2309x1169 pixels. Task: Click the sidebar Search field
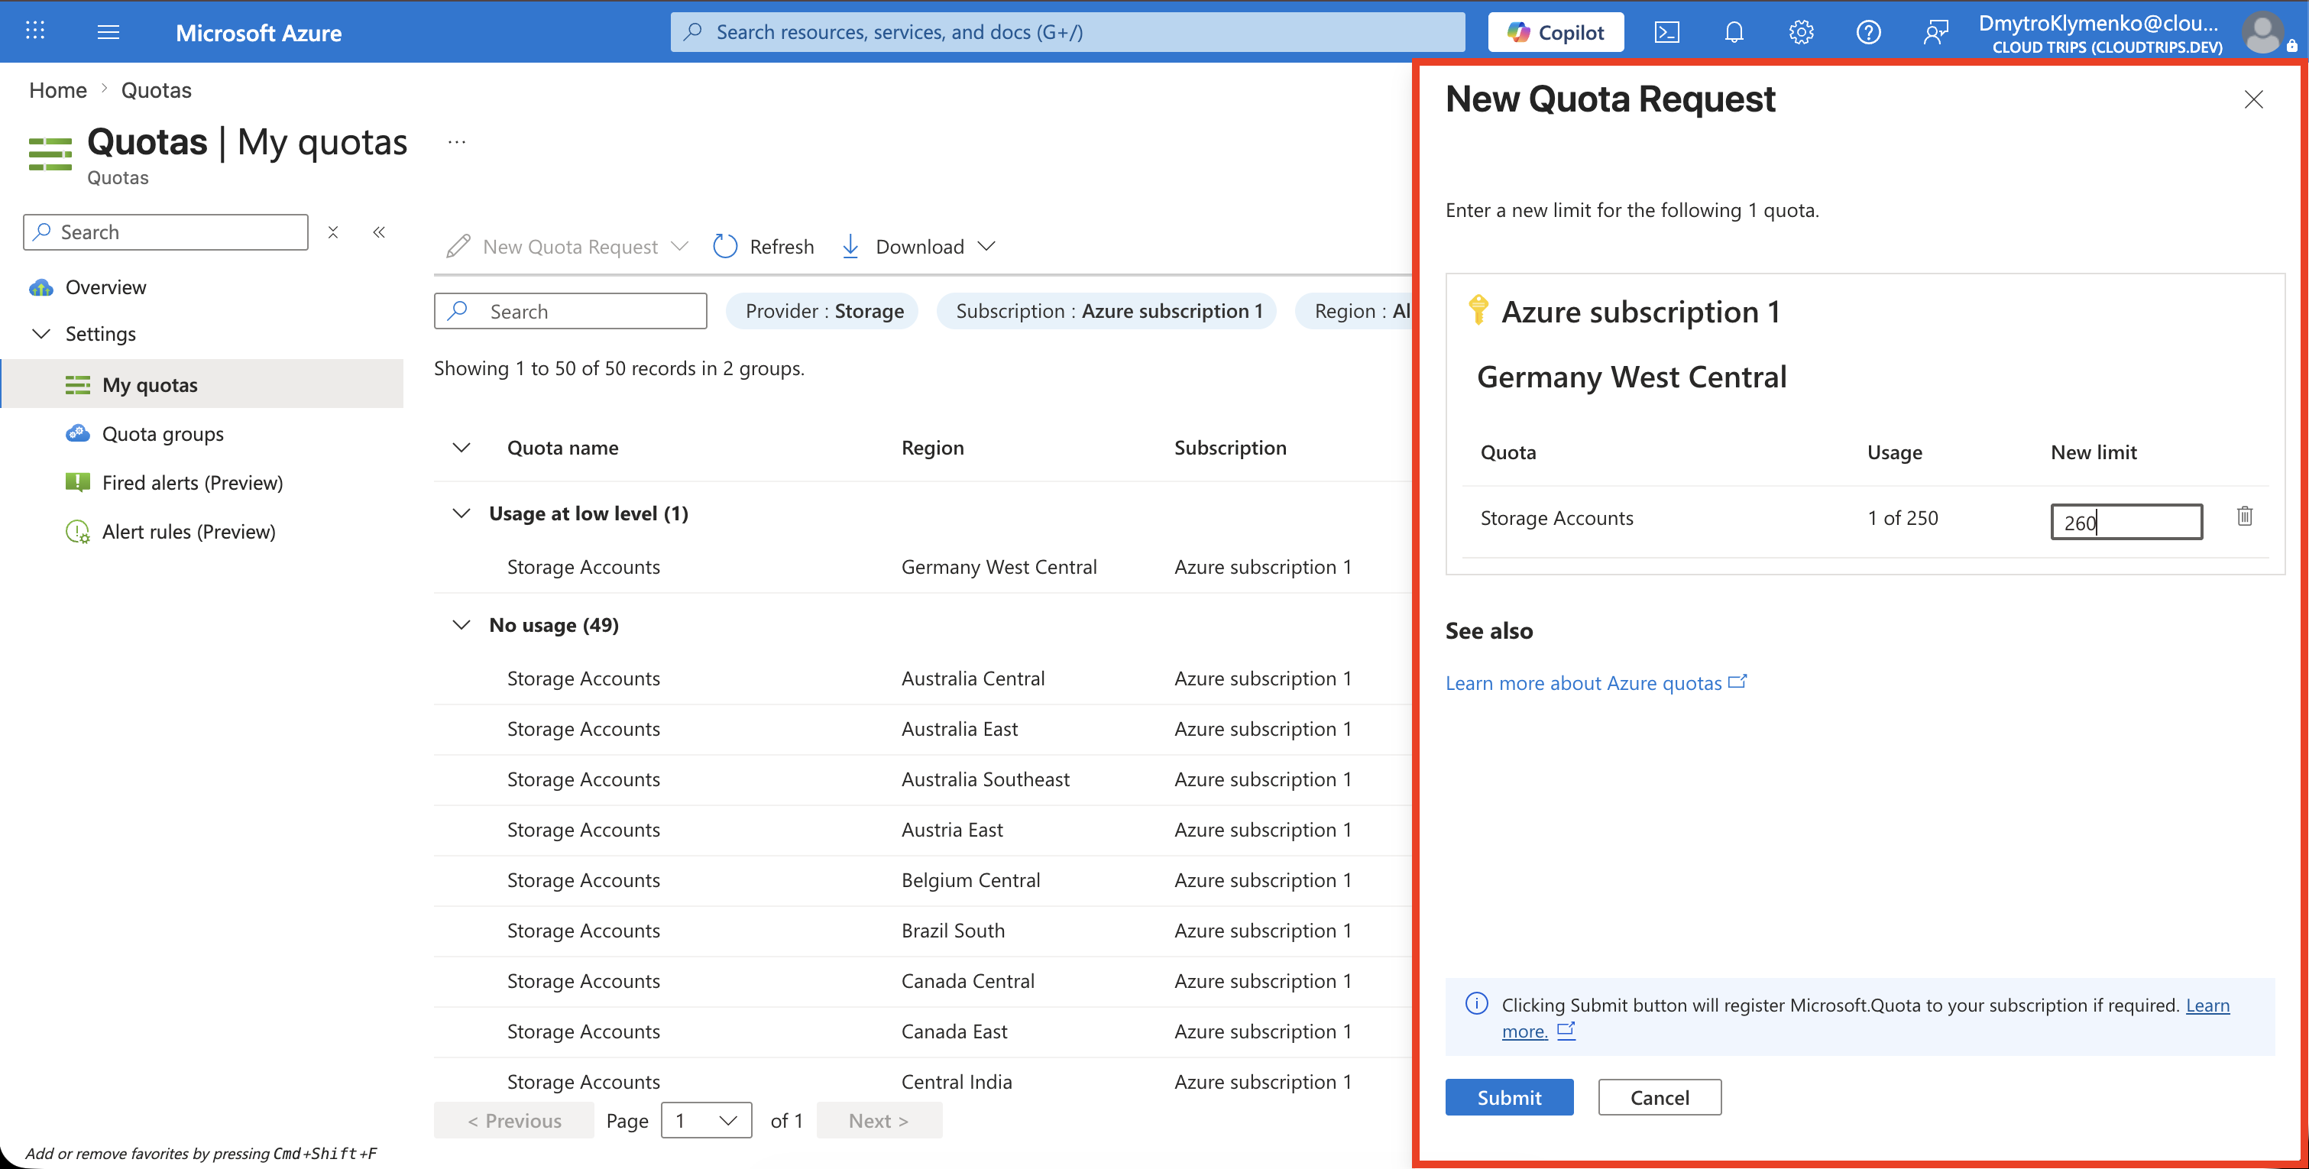click(x=166, y=232)
